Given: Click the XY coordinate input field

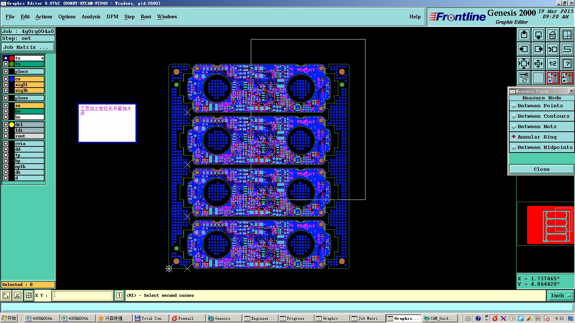Looking at the screenshot, I should point(83,295).
